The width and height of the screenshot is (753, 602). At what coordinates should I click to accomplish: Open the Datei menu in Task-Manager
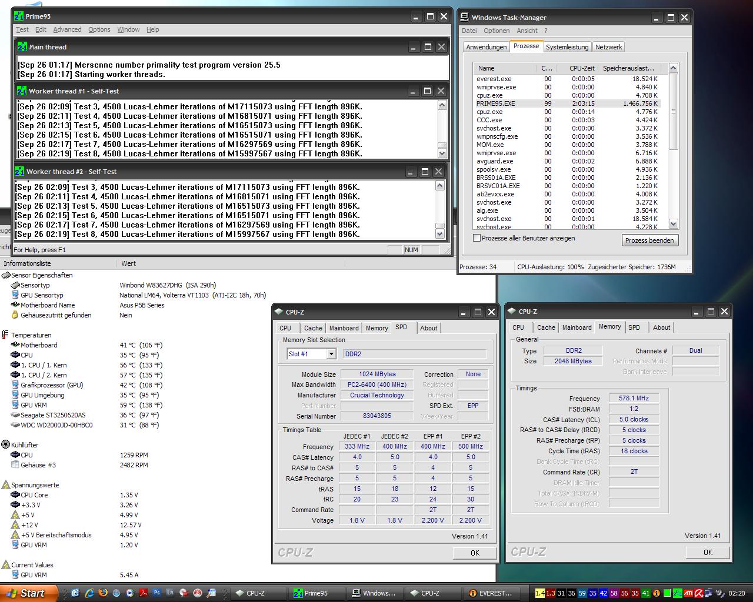(x=469, y=31)
